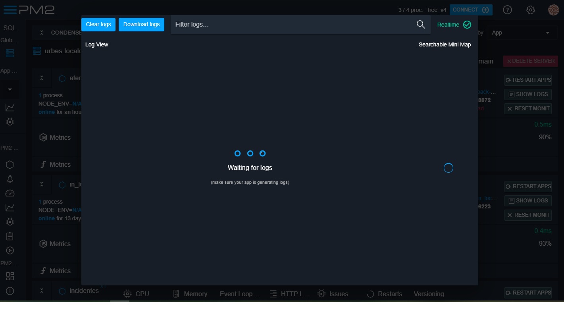564x310 pixels.
Task: Click the play circle icon in sidebar
Action: click(10, 250)
